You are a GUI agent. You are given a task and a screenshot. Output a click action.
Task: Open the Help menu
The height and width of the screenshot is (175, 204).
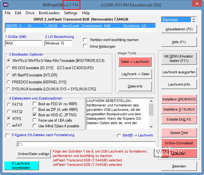click(86, 13)
